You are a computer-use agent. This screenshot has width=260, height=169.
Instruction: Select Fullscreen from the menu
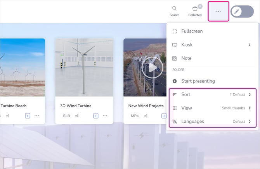212,31
